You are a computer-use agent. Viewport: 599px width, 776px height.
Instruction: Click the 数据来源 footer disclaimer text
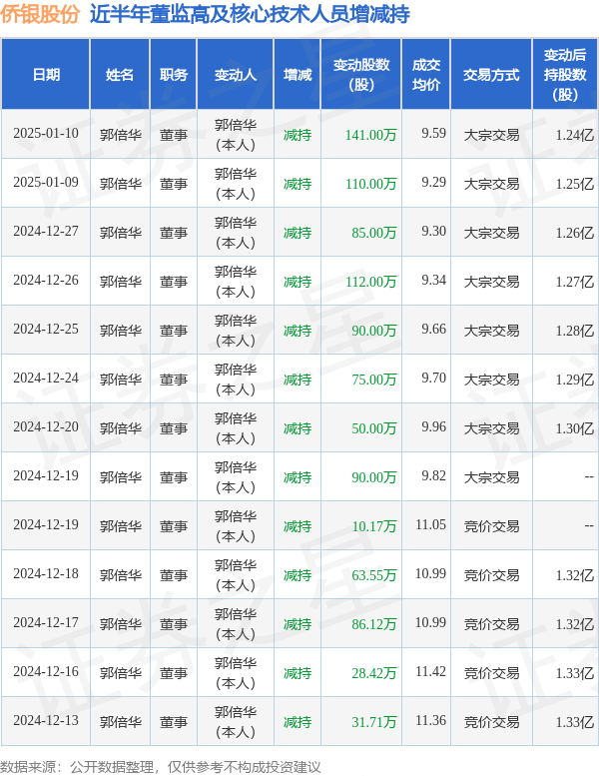162,766
